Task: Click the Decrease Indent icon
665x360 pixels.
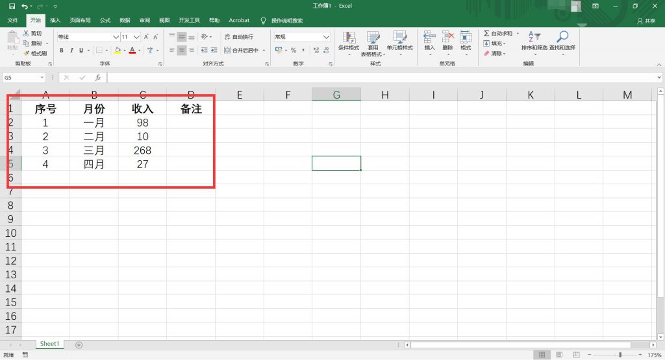Action: (204, 50)
